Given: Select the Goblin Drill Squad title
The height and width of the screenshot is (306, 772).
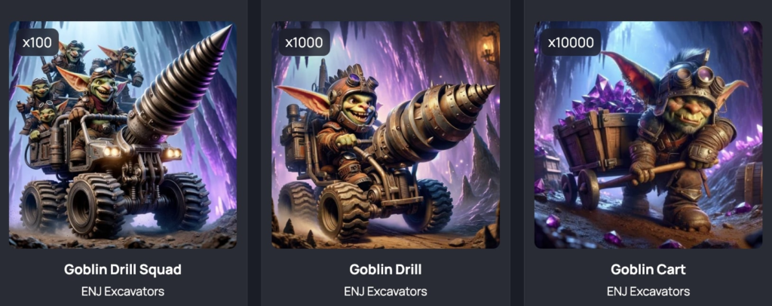Looking at the screenshot, I should [123, 270].
